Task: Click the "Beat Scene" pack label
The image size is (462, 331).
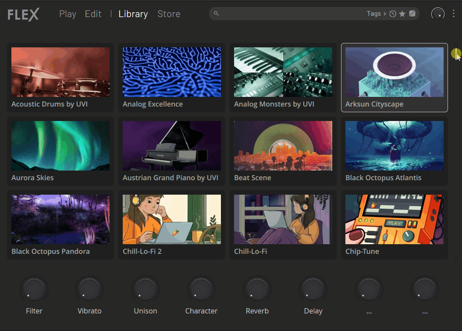Action: pos(252,178)
